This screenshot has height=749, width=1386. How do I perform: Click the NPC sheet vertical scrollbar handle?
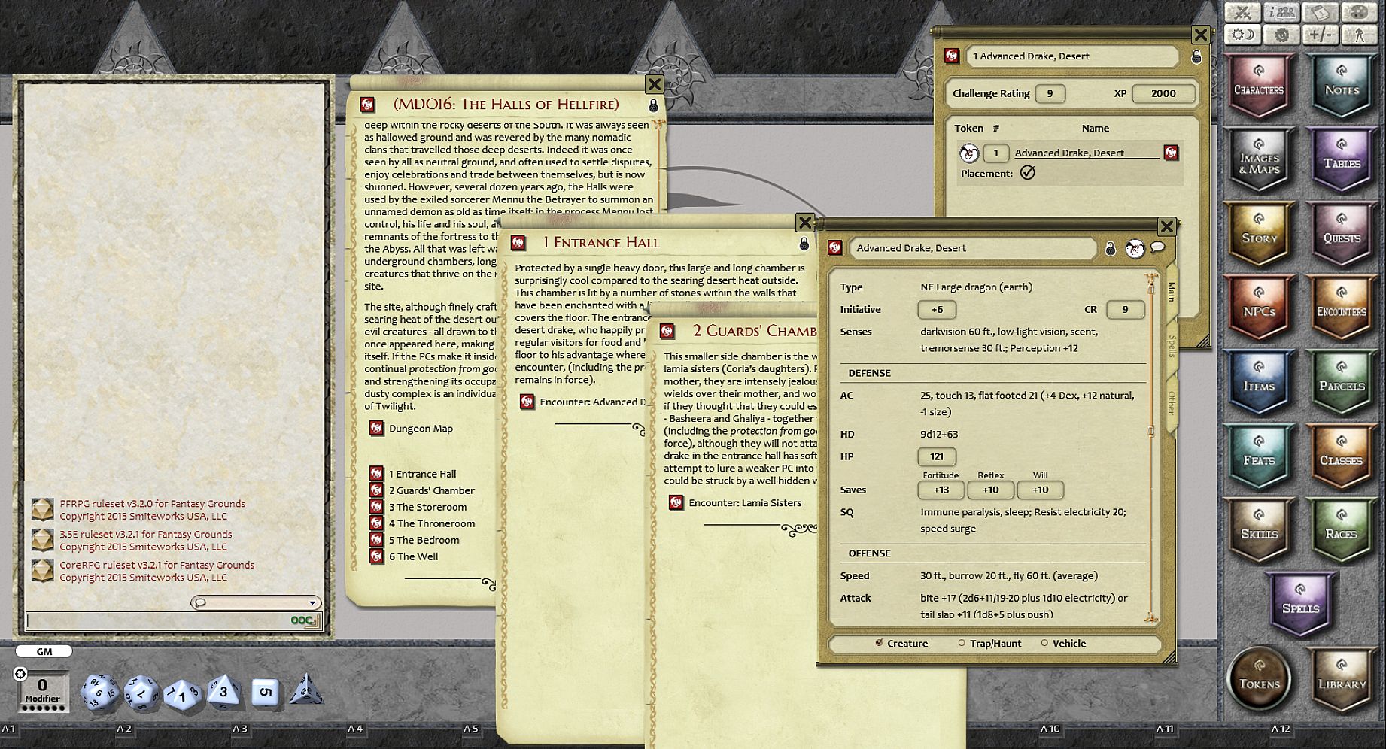click(x=1150, y=431)
